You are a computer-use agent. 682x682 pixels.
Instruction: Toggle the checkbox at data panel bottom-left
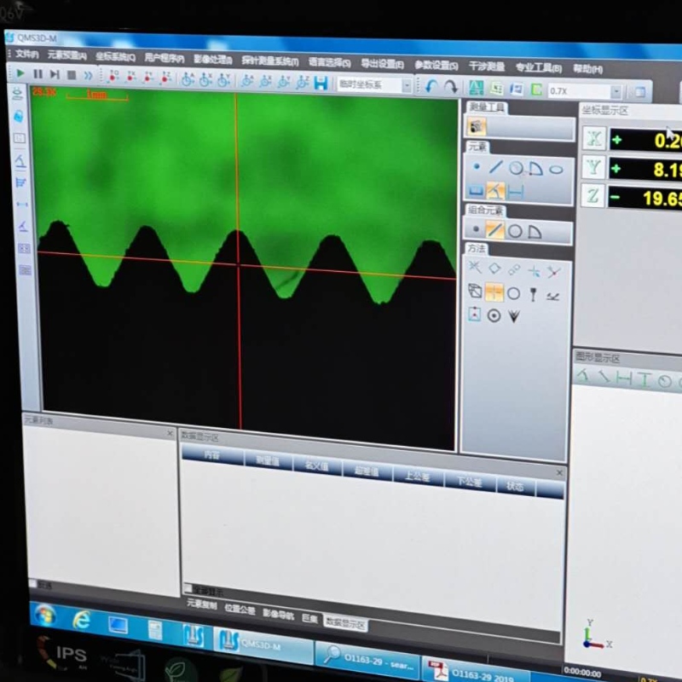point(188,588)
